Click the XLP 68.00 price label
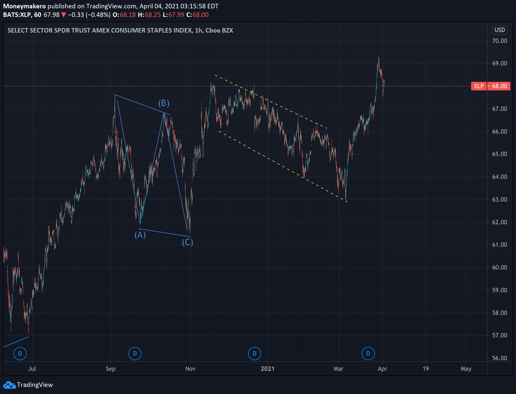The image size is (516, 394). click(491, 86)
